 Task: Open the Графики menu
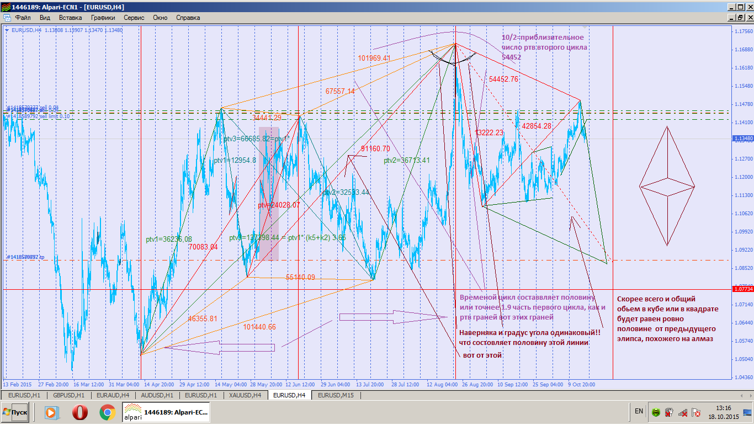click(x=103, y=18)
